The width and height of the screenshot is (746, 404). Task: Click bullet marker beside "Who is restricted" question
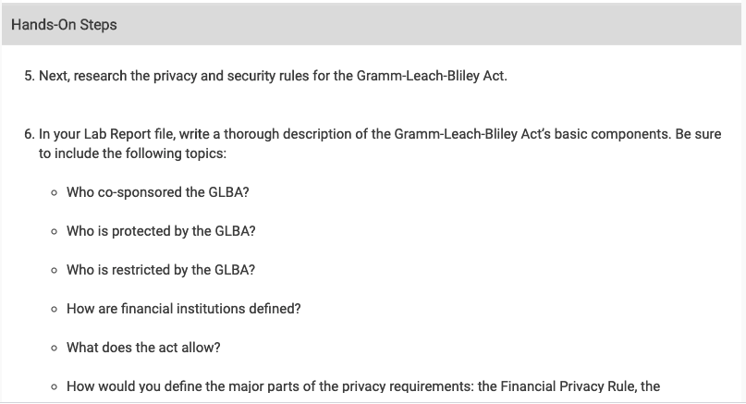(x=55, y=270)
